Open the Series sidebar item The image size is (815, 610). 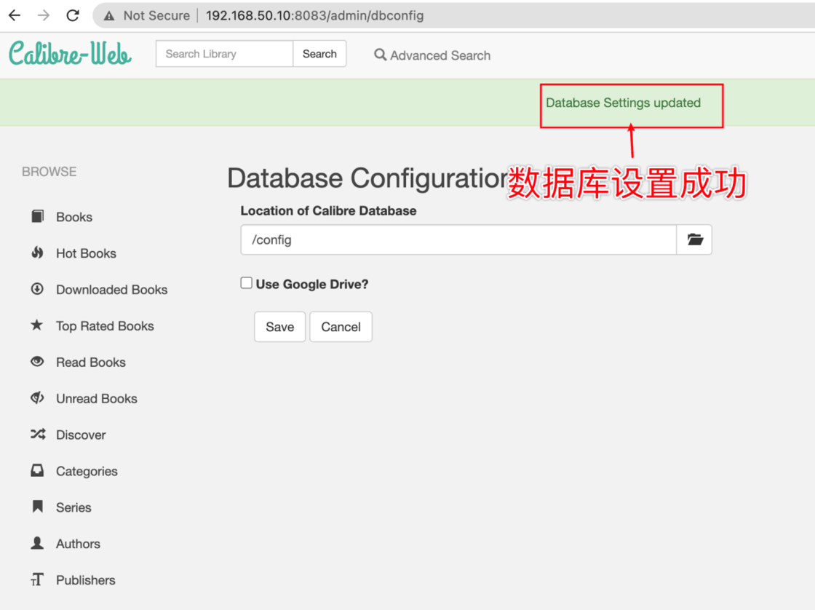pos(73,507)
